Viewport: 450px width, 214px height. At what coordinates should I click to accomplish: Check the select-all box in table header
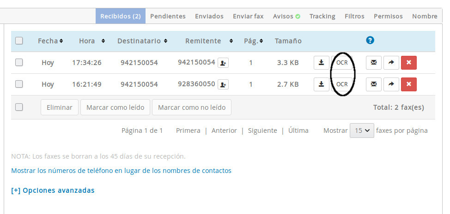(19, 41)
